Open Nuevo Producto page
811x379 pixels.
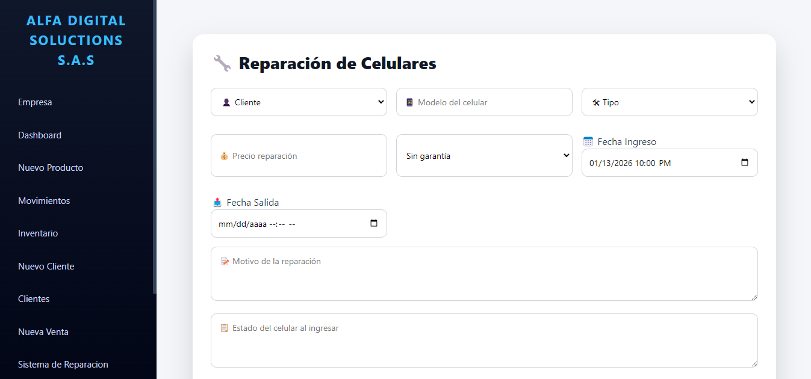[x=51, y=168]
